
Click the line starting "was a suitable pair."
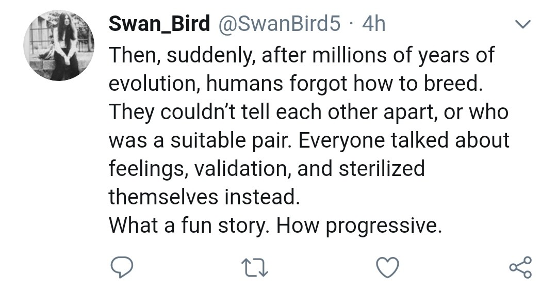(308, 141)
